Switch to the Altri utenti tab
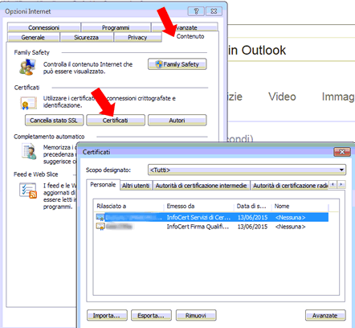 (136, 186)
